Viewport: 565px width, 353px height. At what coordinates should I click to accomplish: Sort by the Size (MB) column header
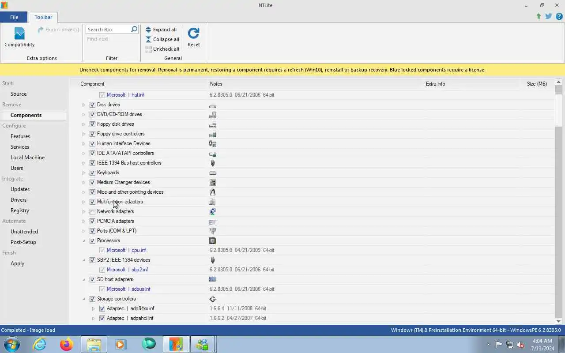coord(537,84)
